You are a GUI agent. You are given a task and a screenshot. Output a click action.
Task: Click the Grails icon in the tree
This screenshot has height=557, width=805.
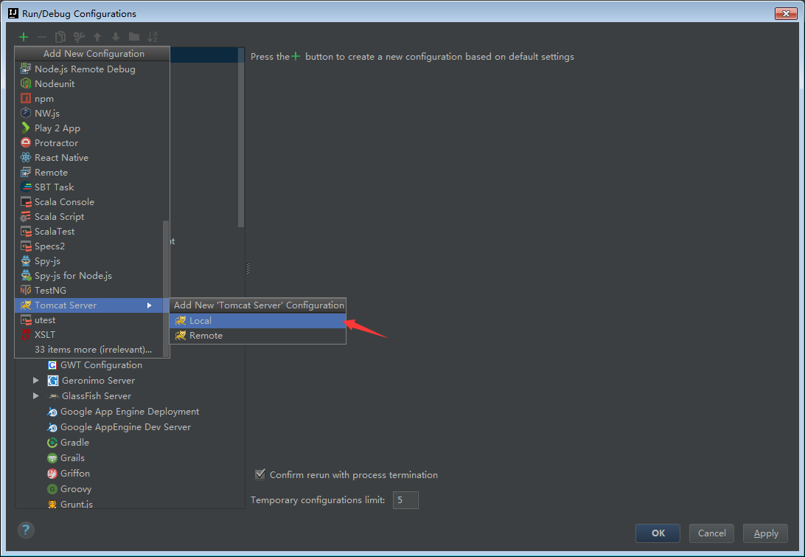pyautogui.click(x=52, y=458)
